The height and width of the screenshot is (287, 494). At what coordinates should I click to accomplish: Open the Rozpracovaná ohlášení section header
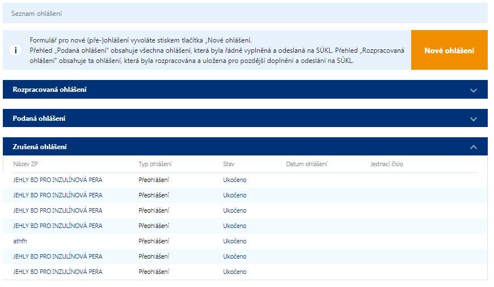pos(245,90)
